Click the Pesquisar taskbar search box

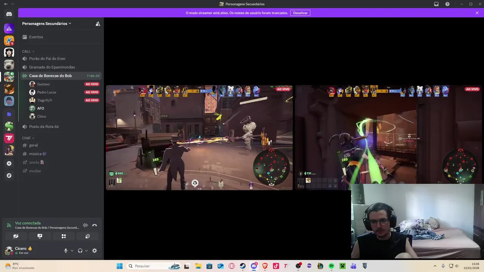point(153,266)
